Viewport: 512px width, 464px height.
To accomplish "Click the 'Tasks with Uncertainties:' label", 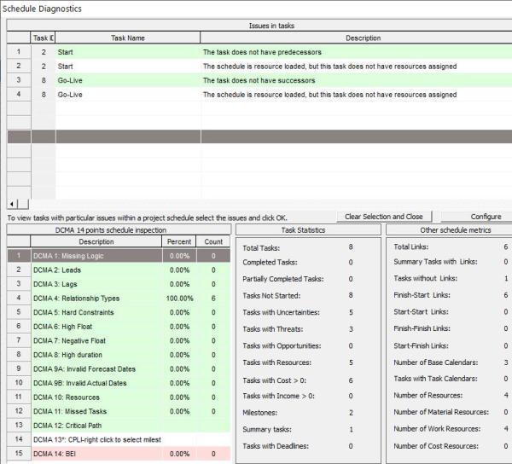I will [281, 312].
